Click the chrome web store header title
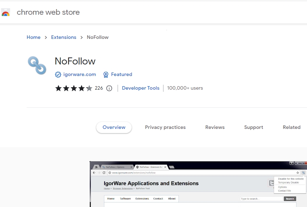The width and height of the screenshot is (307, 207). (48, 12)
